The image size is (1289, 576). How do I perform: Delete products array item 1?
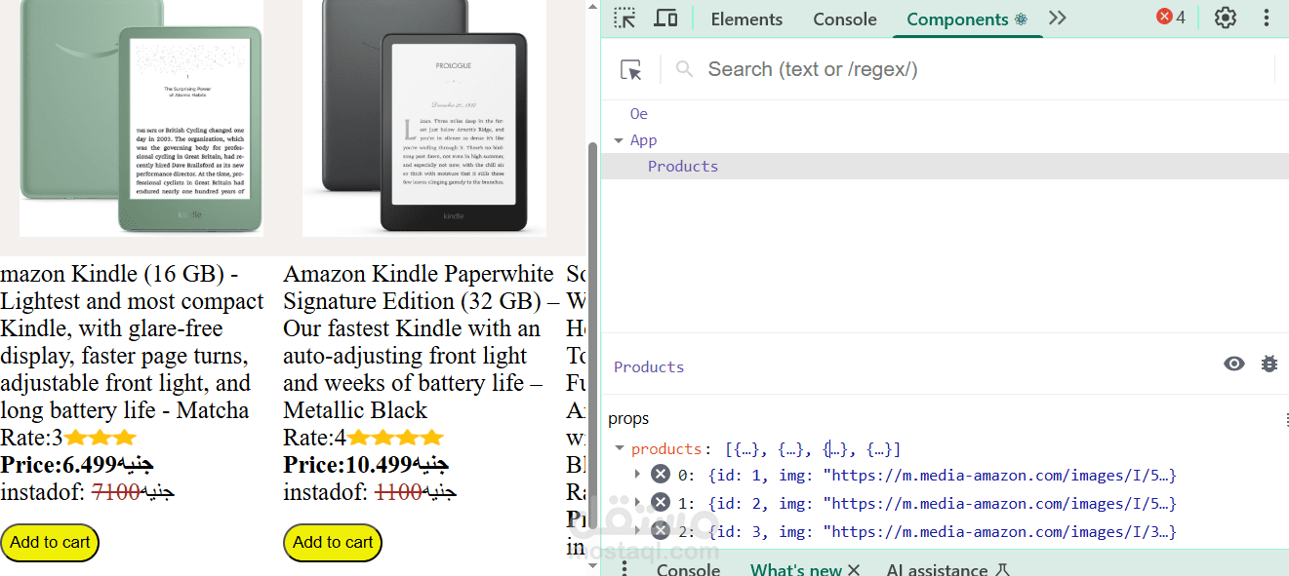coord(661,503)
